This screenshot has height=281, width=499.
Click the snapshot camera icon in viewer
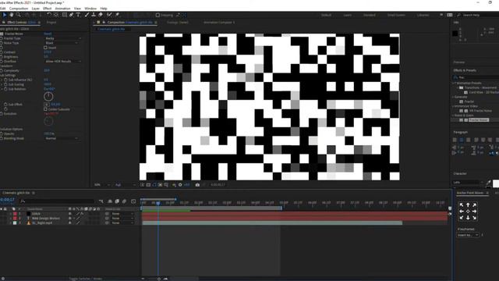click(x=197, y=185)
